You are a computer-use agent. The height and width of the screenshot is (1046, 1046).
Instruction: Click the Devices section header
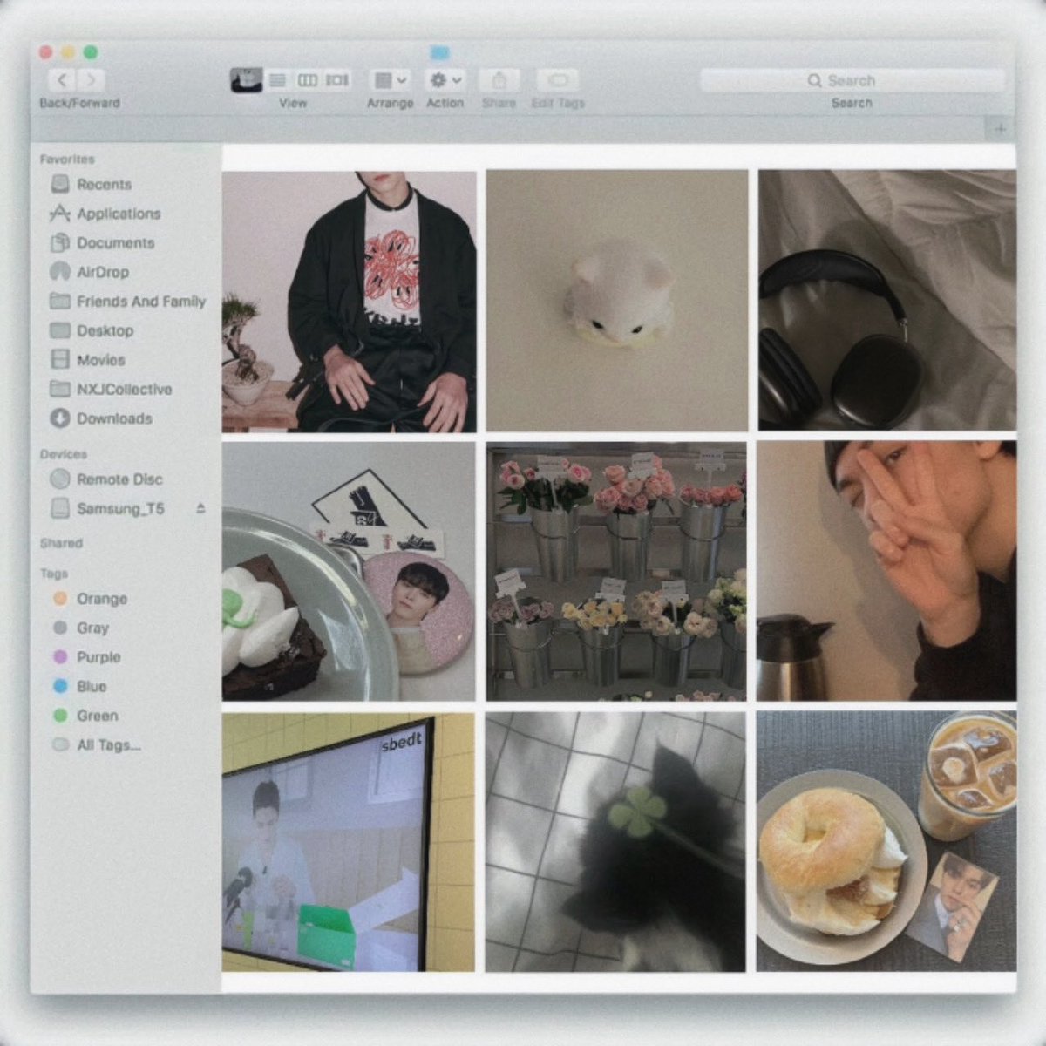click(x=64, y=454)
